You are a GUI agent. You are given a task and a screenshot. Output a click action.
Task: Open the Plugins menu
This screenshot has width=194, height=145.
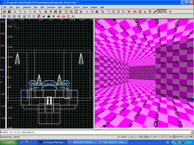pyautogui.click(x=94, y=7)
